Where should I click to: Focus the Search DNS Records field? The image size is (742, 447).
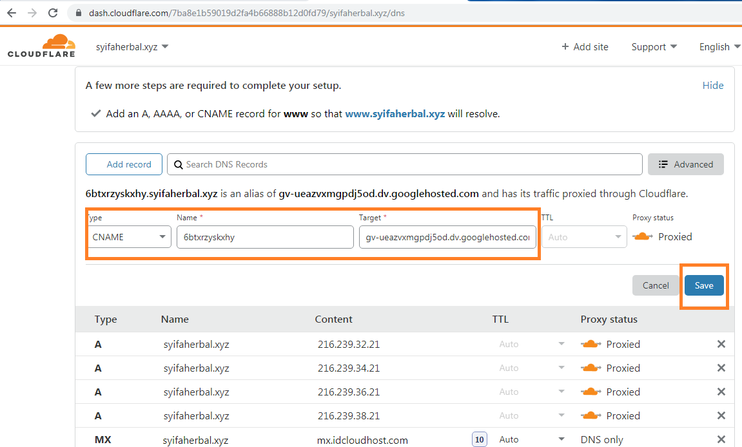point(405,164)
